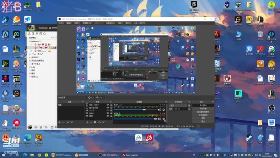The image size is (280, 158).
Task: Click the 开始录制 button
Action: pyautogui.click(x=203, y=108)
